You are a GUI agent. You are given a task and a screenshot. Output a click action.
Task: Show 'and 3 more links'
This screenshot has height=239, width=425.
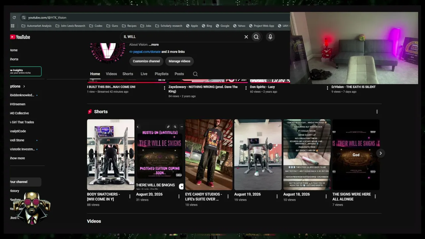173,52
